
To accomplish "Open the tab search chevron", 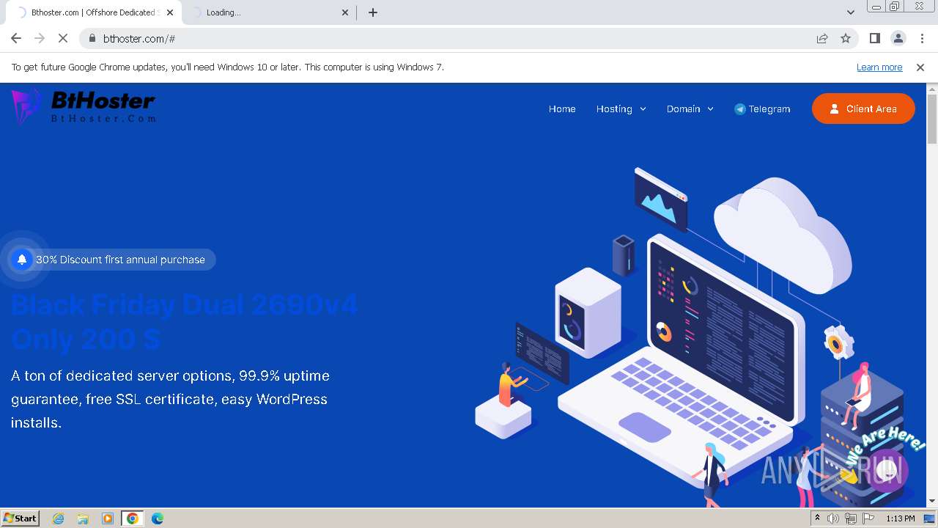I will (850, 12).
